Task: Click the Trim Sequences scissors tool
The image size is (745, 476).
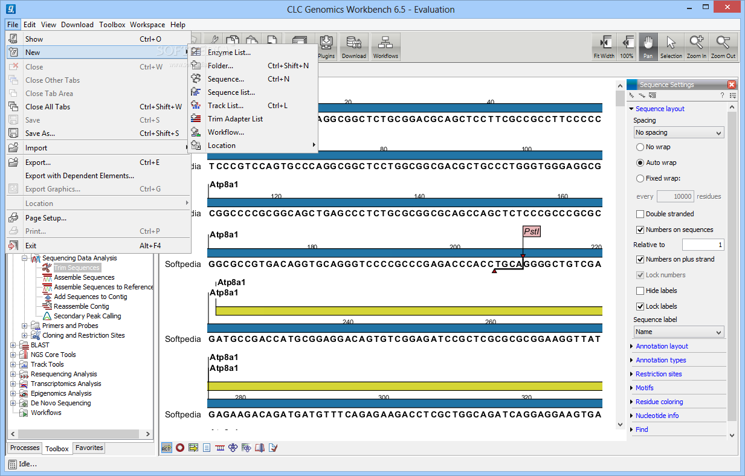Action: point(76,268)
